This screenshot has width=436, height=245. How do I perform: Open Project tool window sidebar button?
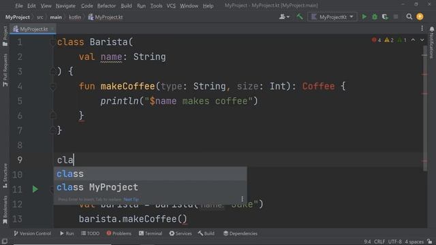[5, 36]
